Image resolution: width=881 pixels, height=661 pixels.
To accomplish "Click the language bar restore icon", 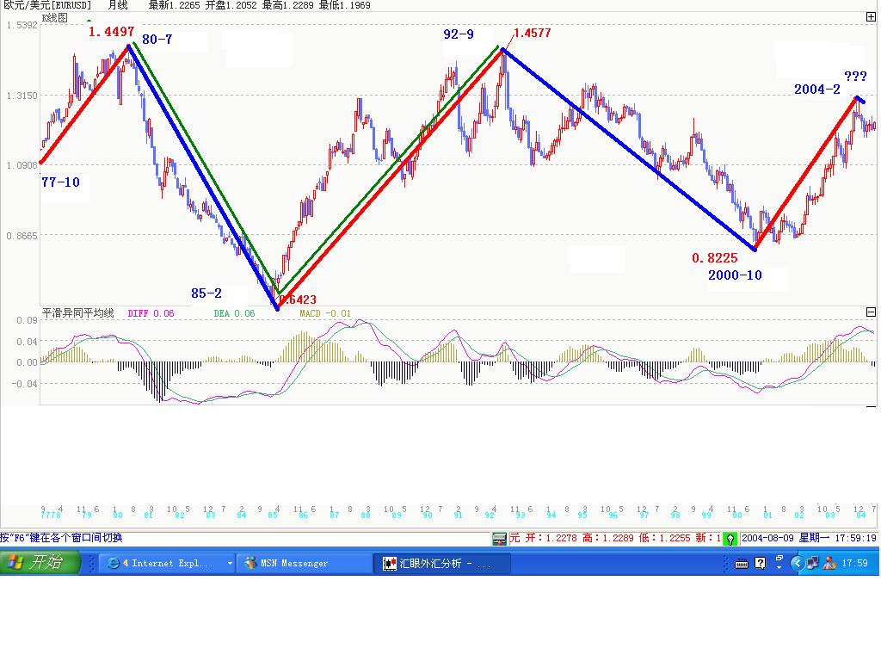I will (x=779, y=558).
